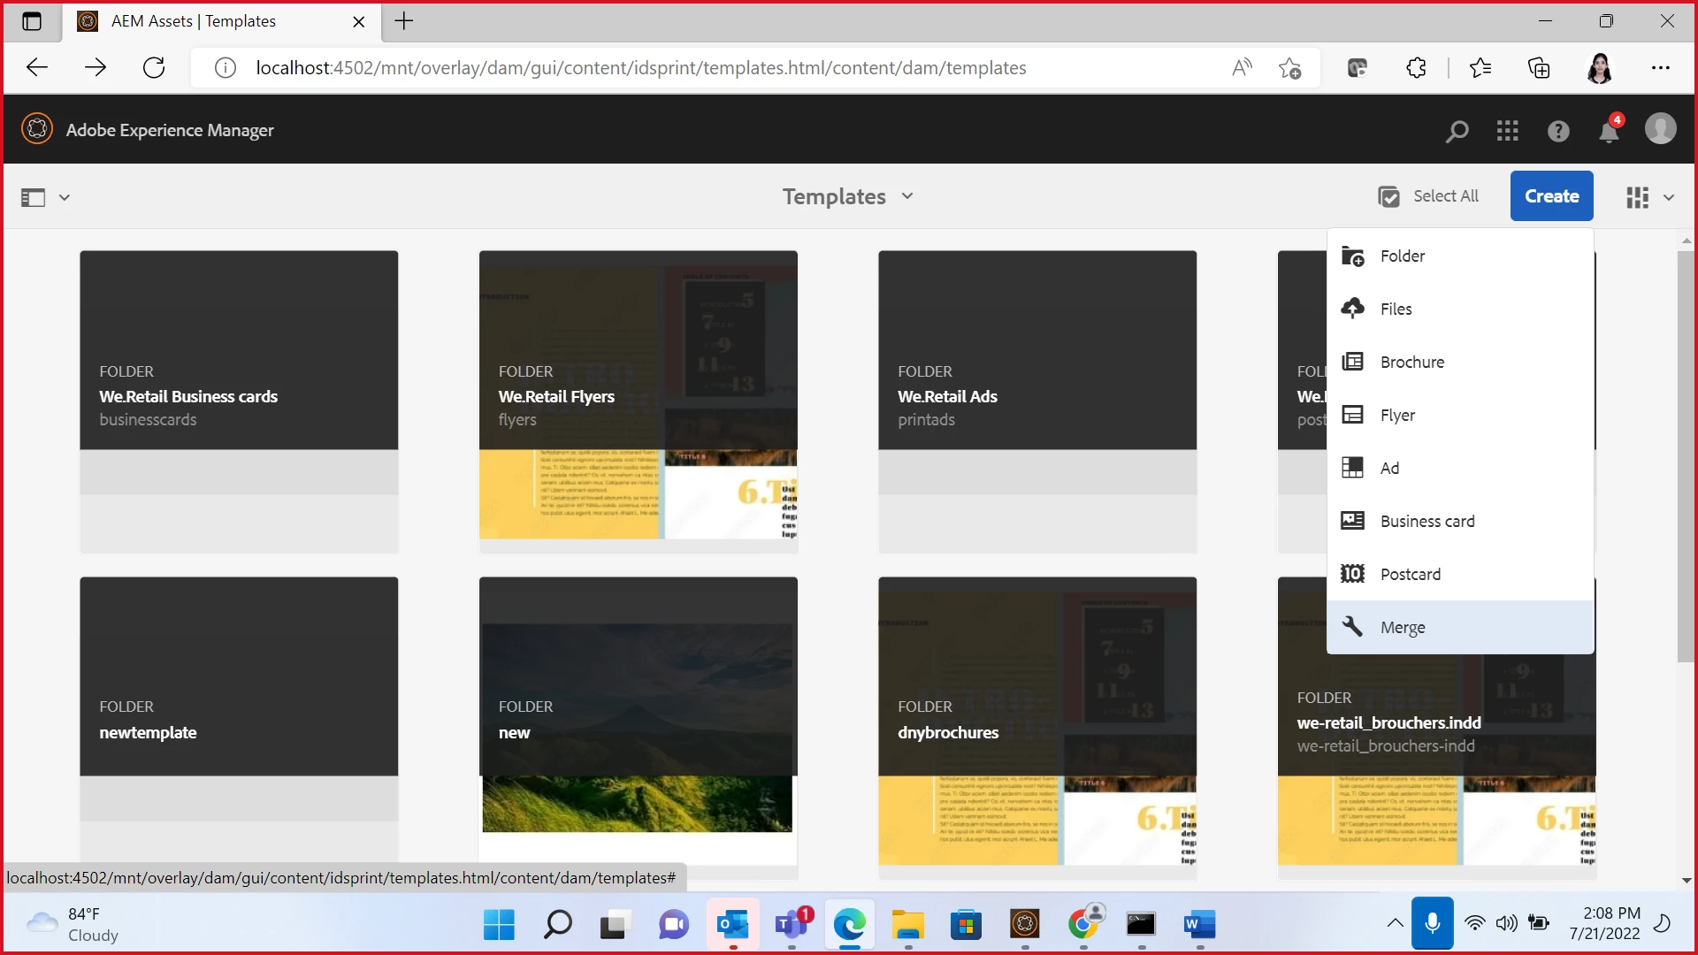Expand the view switcher dropdown arrow
1698x955 pixels.
tap(1669, 197)
